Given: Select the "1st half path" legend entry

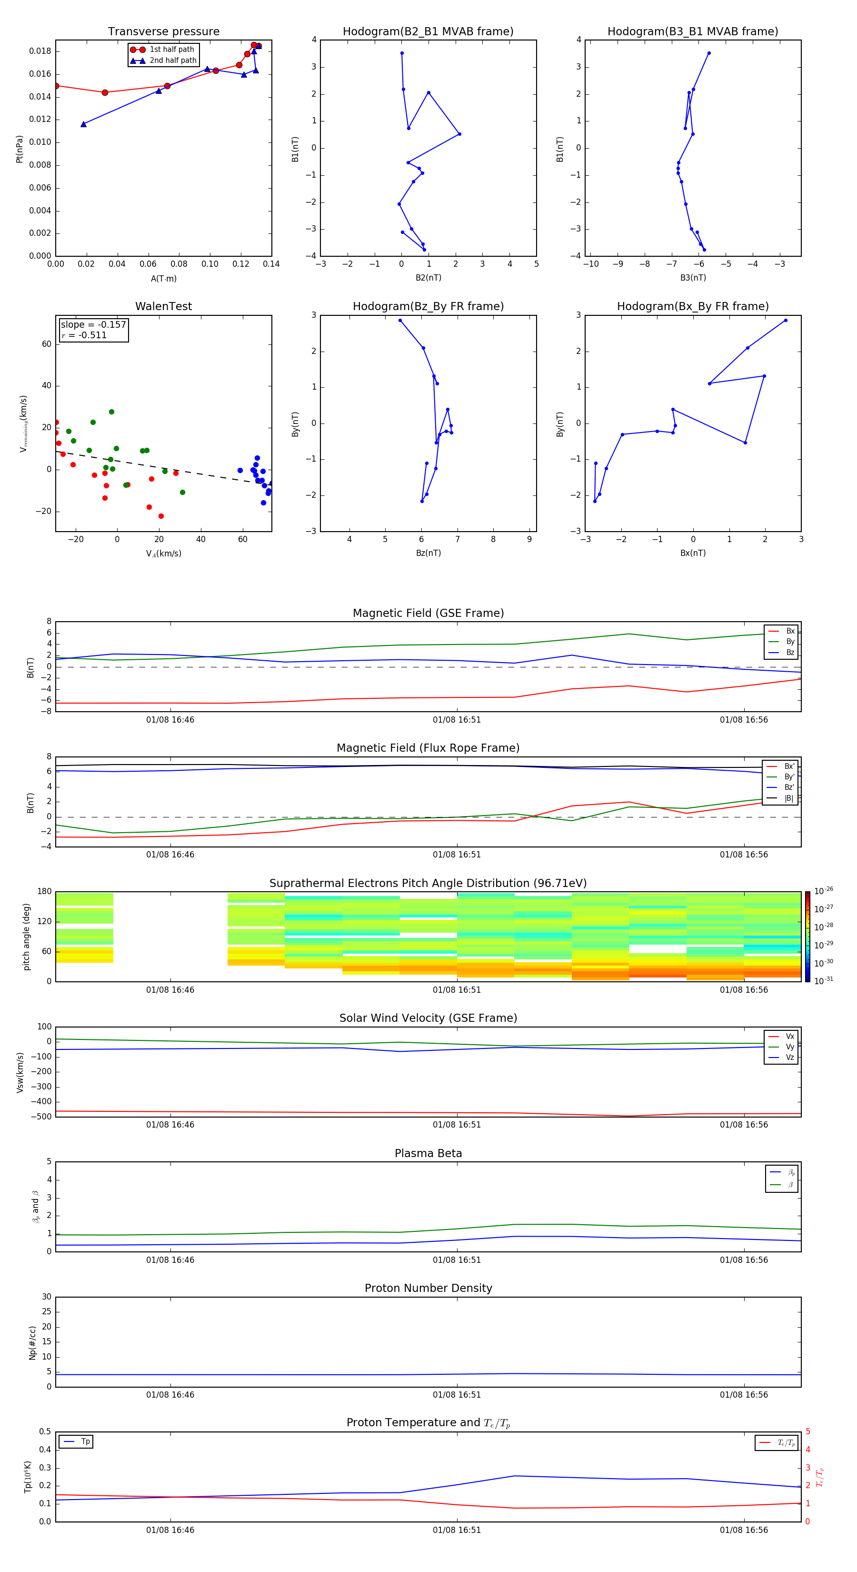Looking at the screenshot, I should click(x=162, y=50).
